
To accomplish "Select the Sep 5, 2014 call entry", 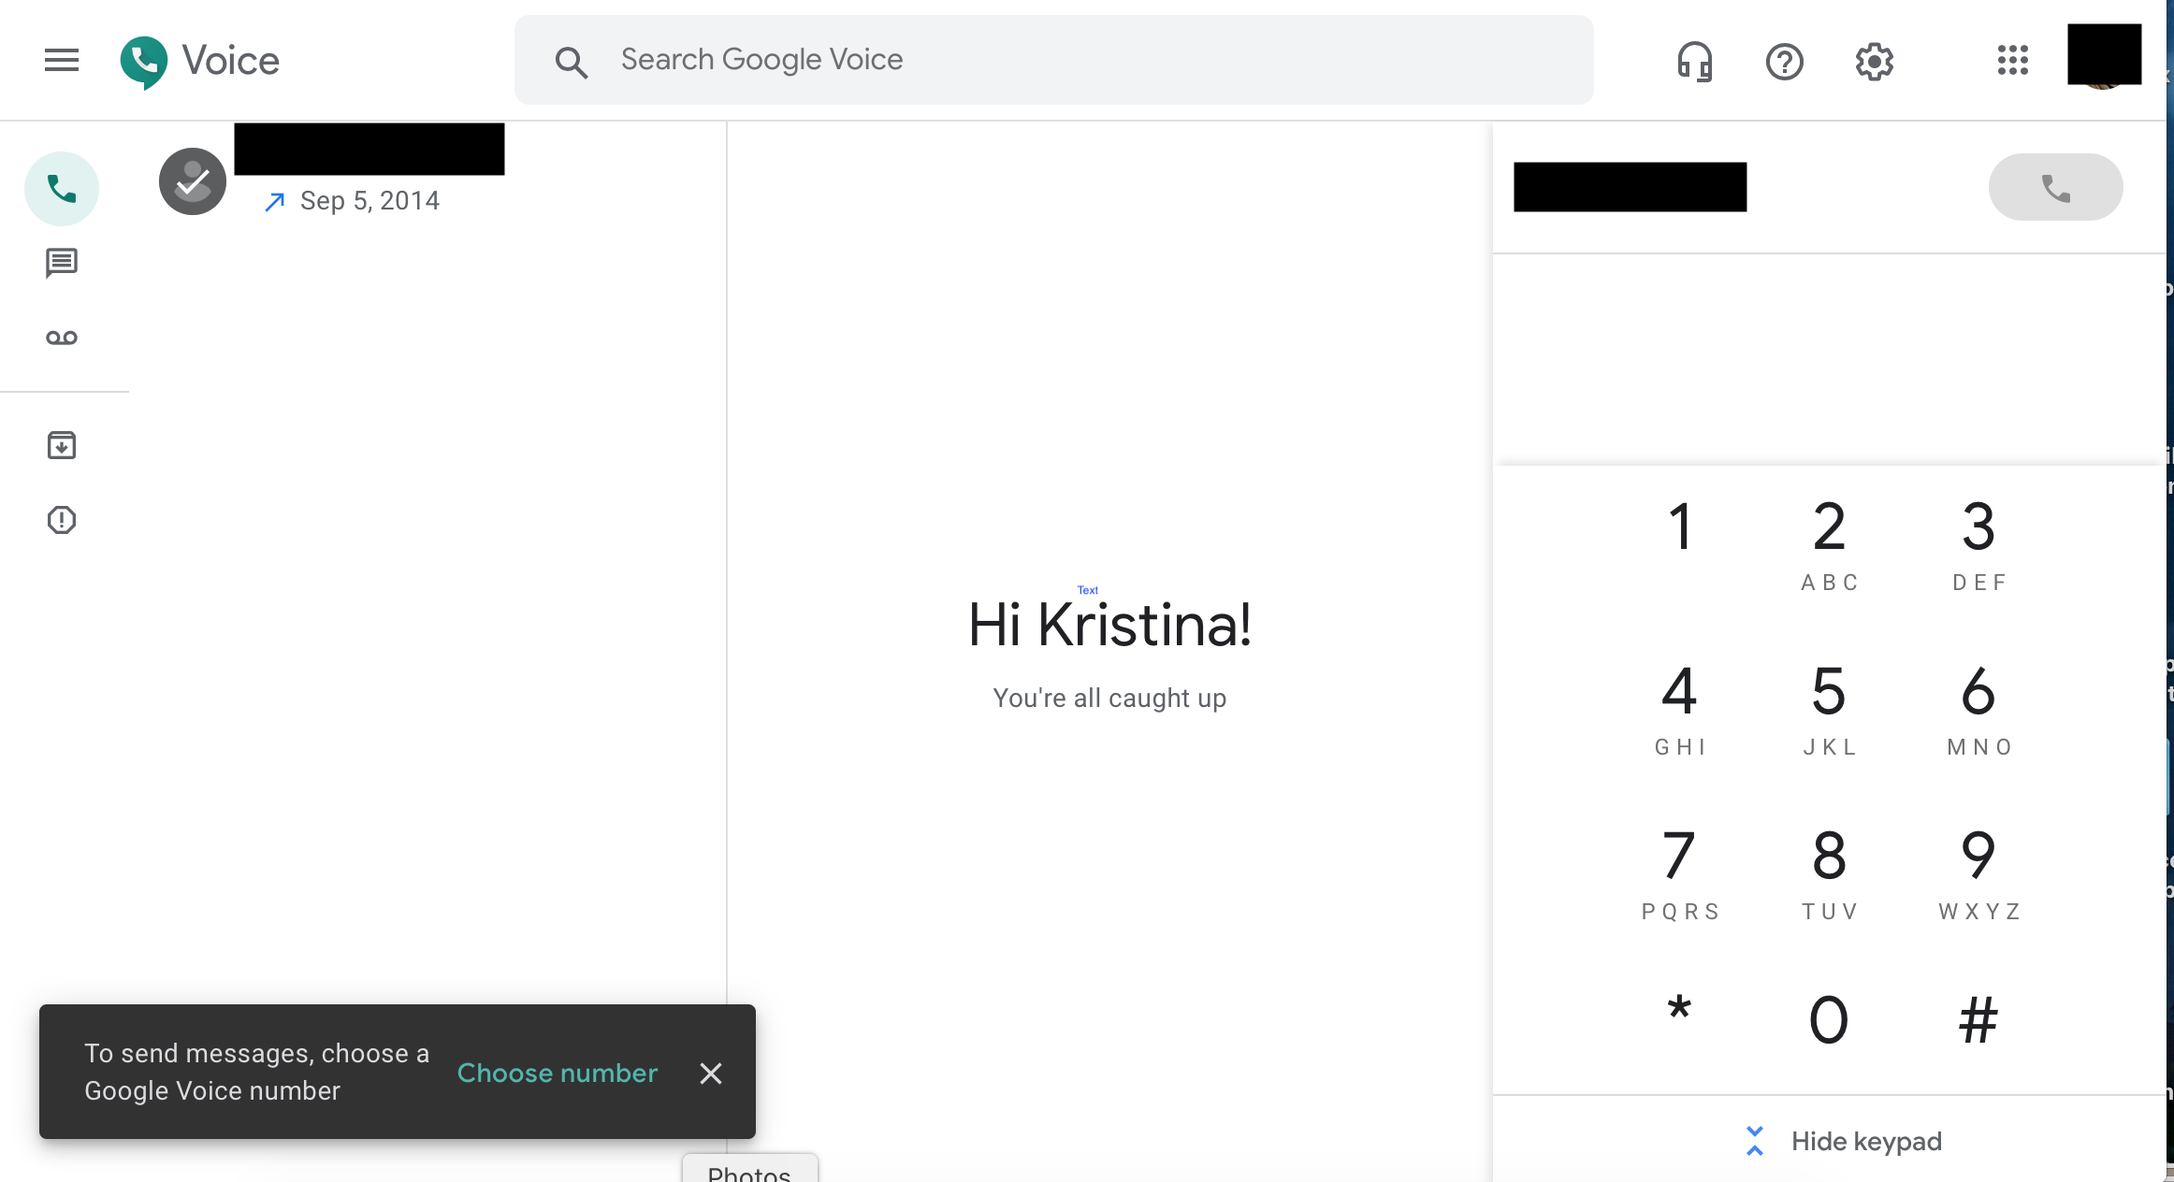I will pyautogui.click(x=369, y=199).
